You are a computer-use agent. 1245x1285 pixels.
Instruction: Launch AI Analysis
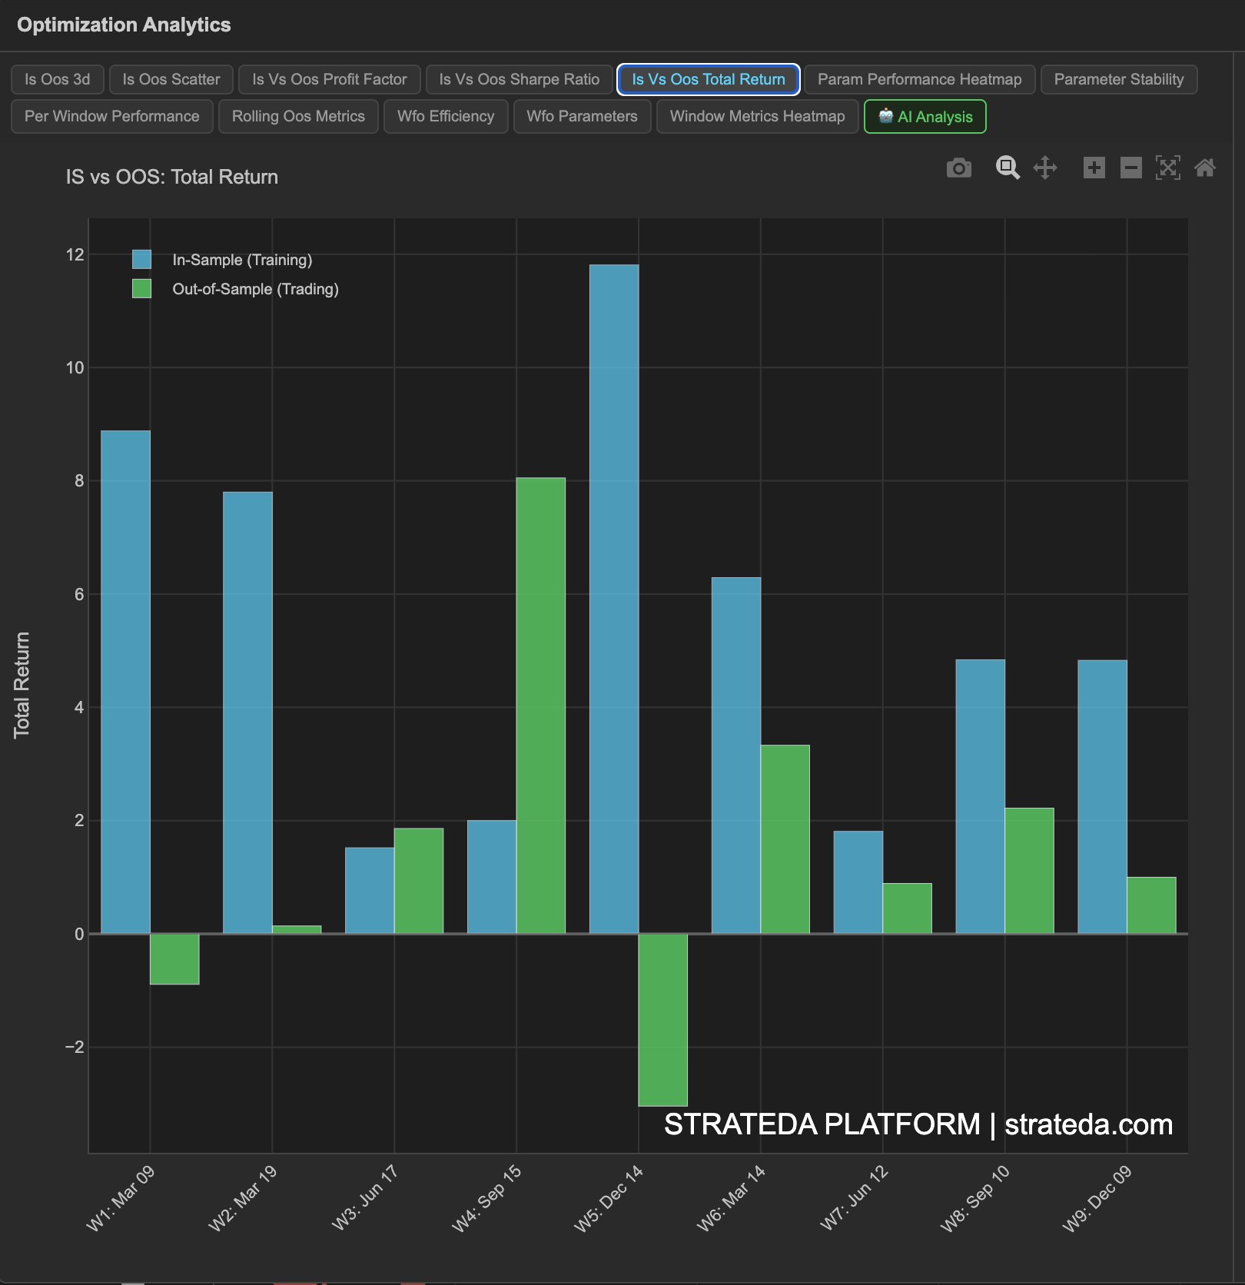coord(925,116)
